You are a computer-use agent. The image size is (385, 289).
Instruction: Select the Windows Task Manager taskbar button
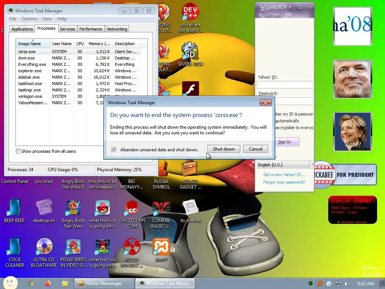coord(165,283)
